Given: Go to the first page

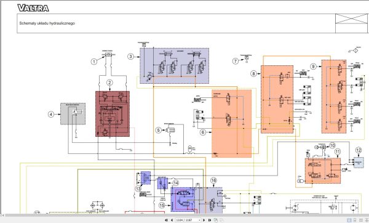Looking at the screenshot, I should (x=166, y=220).
